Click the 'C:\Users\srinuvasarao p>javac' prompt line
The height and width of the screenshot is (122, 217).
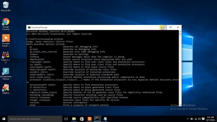(45, 39)
